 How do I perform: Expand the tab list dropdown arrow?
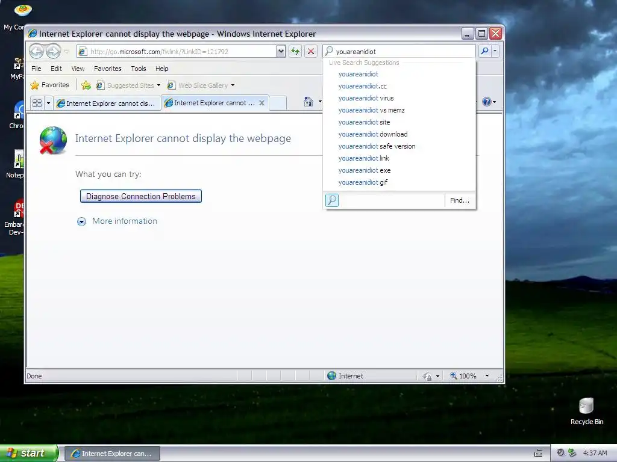tap(48, 103)
